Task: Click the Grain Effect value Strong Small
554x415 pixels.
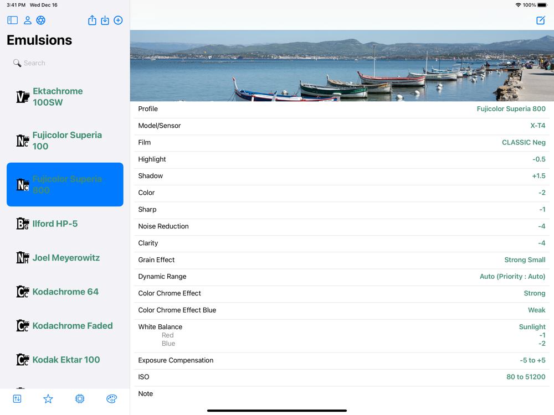Action: [525, 260]
